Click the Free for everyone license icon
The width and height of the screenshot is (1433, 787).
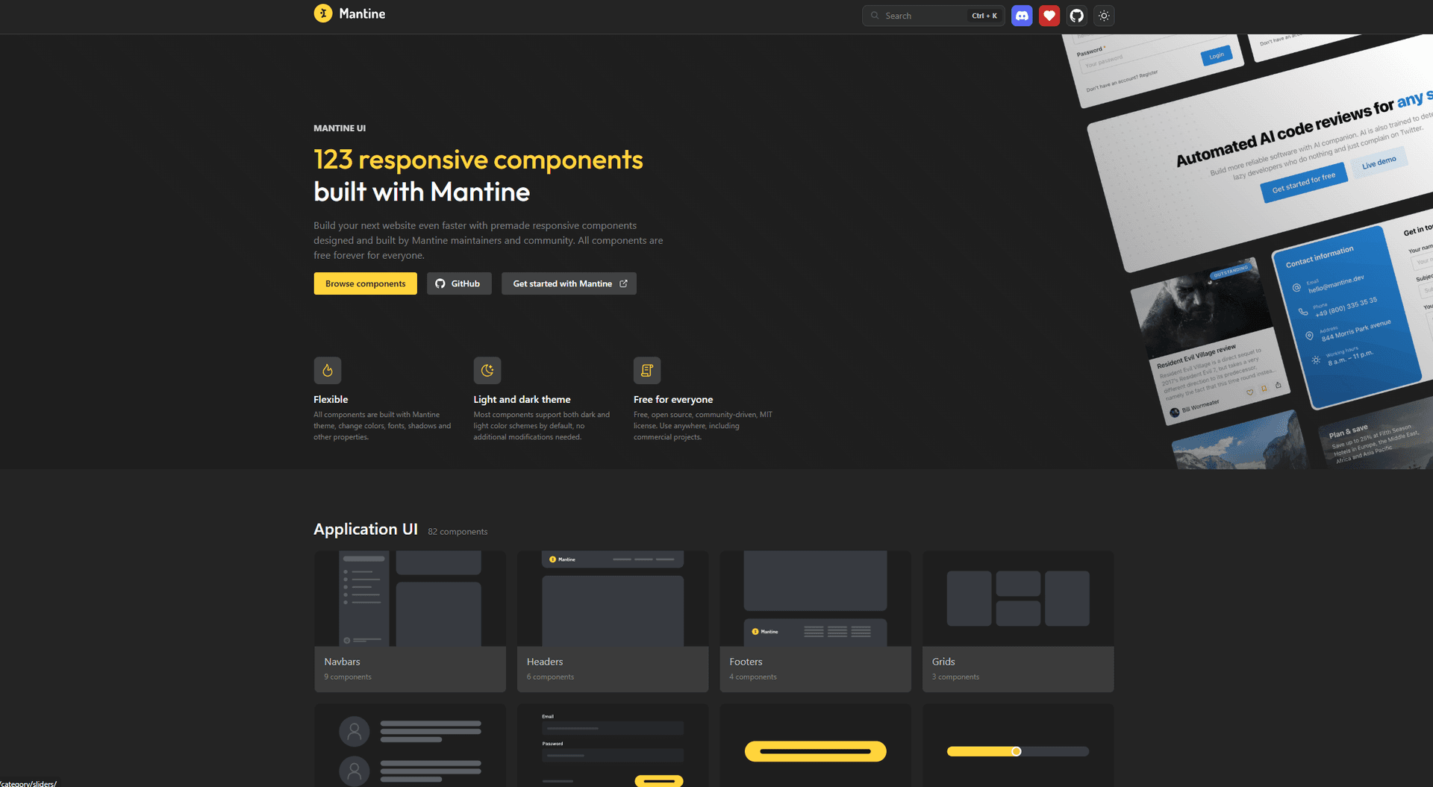pos(646,370)
